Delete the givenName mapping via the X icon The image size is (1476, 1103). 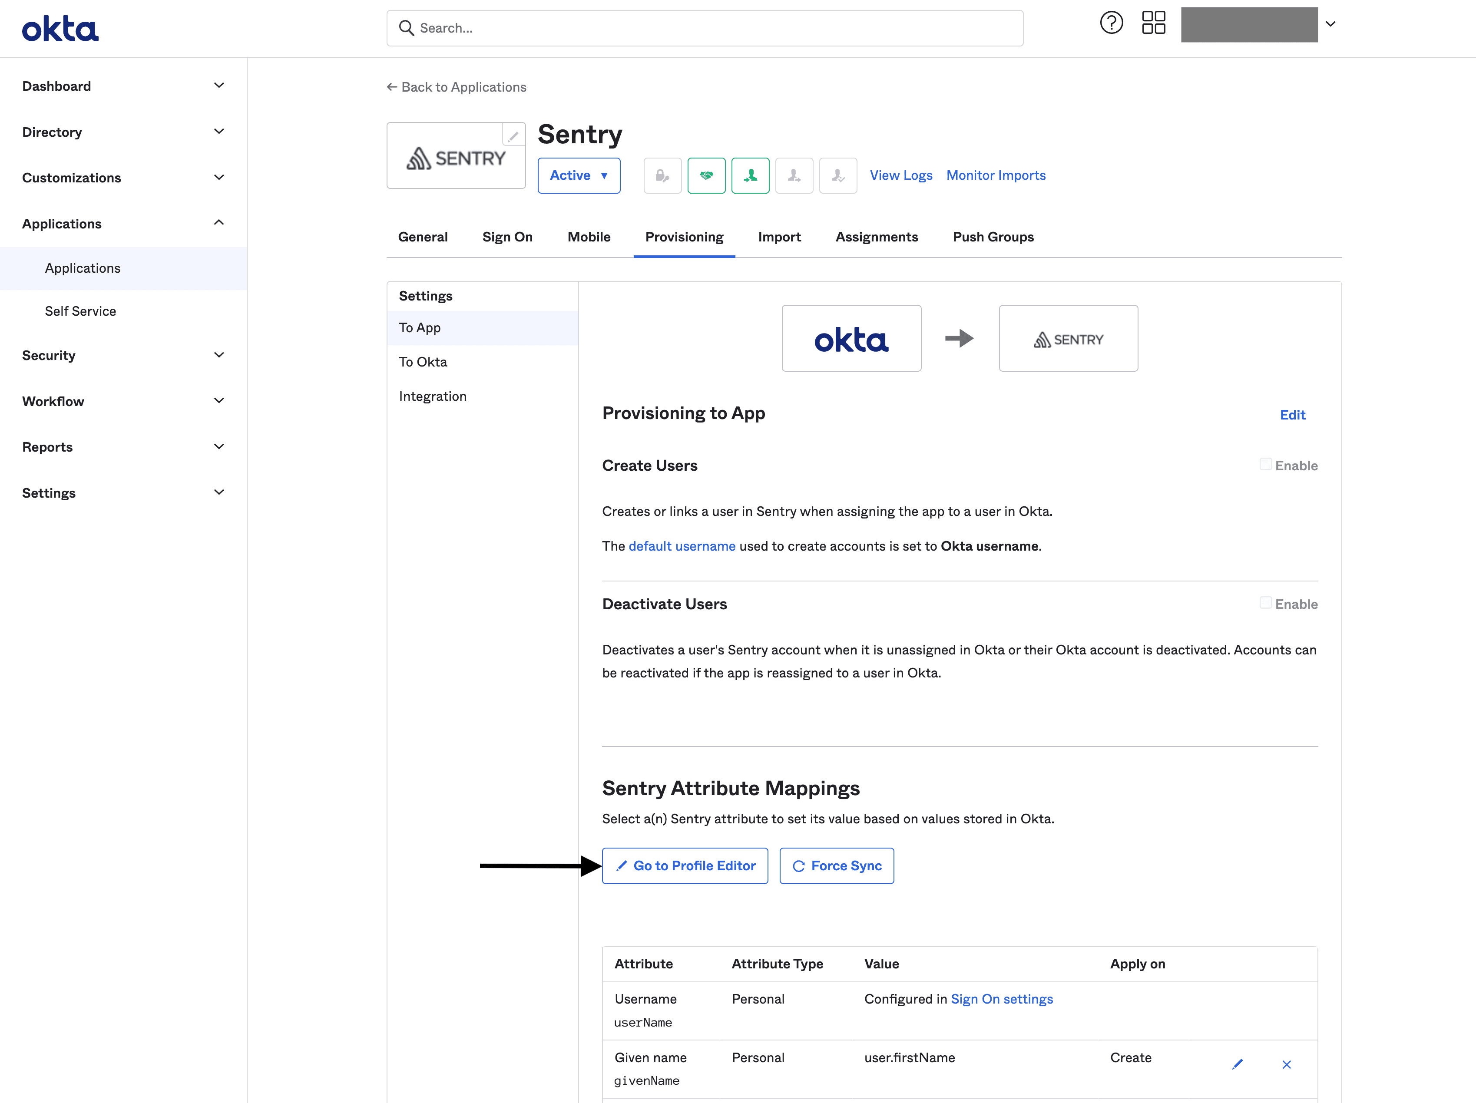tap(1287, 1065)
